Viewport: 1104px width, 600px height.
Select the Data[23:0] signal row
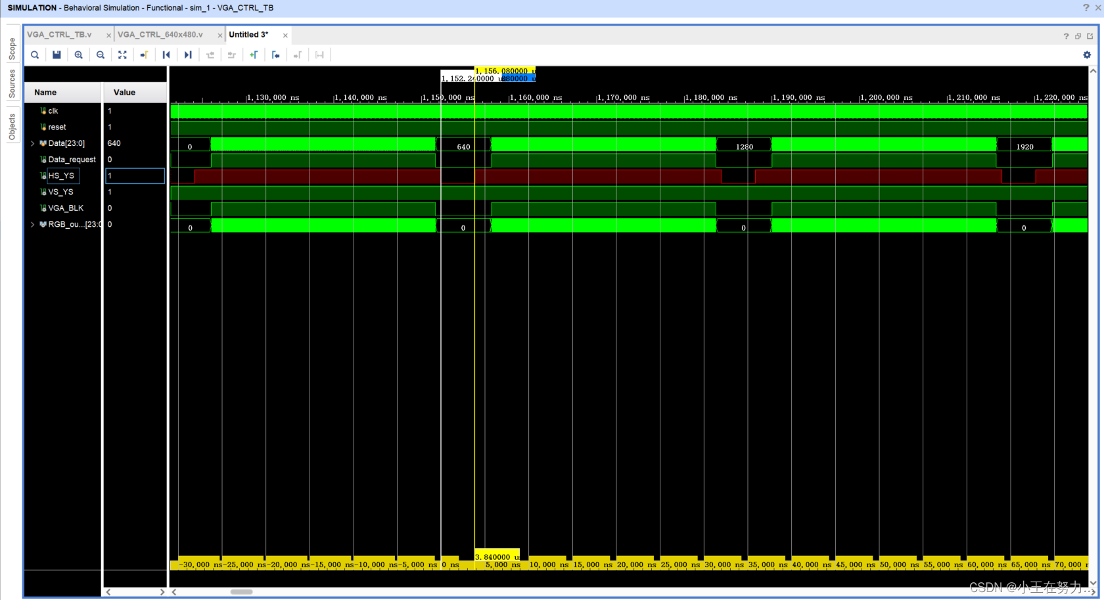pyautogui.click(x=66, y=143)
